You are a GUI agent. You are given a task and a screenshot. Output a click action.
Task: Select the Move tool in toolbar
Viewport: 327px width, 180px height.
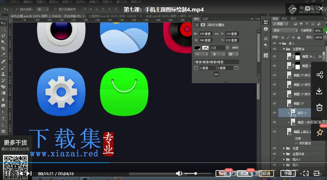pos(3,23)
